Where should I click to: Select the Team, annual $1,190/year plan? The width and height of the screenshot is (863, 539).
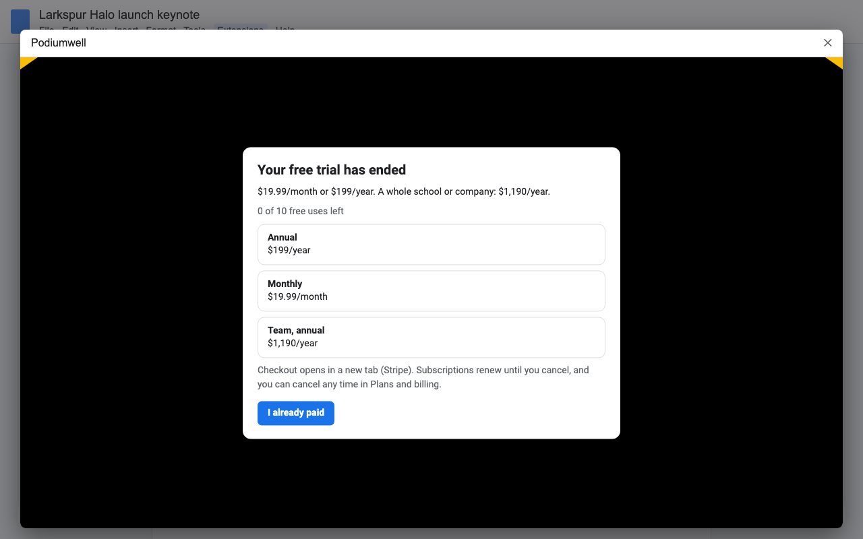[x=431, y=337]
